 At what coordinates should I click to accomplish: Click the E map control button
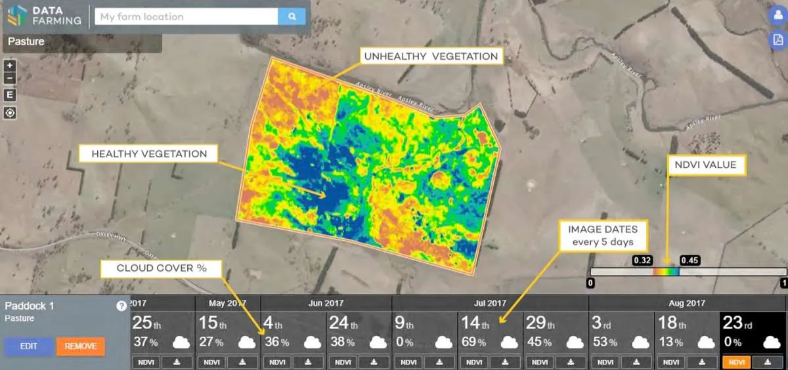[10, 95]
